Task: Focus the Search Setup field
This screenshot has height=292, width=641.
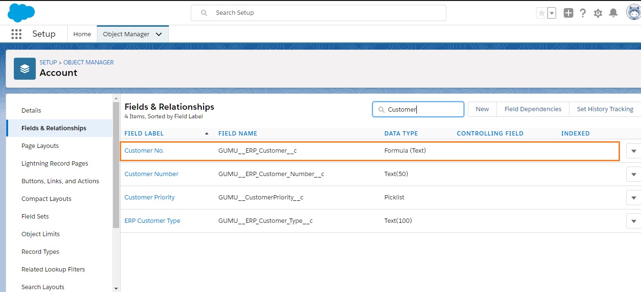Action: coord(319,13)
